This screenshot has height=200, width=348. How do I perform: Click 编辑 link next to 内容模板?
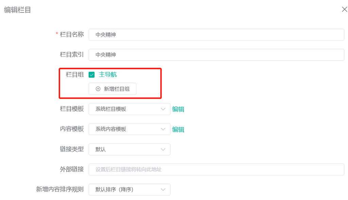pos(178,129)
